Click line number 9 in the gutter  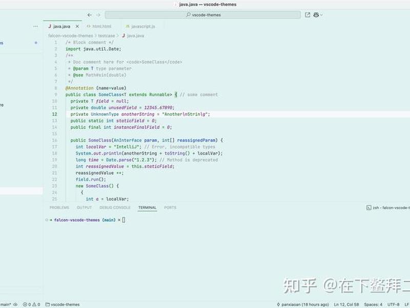click(56, 94)
